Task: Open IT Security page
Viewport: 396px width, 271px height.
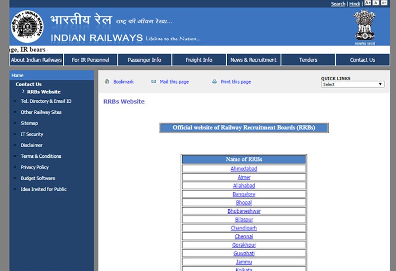Action: coord(32,134)
